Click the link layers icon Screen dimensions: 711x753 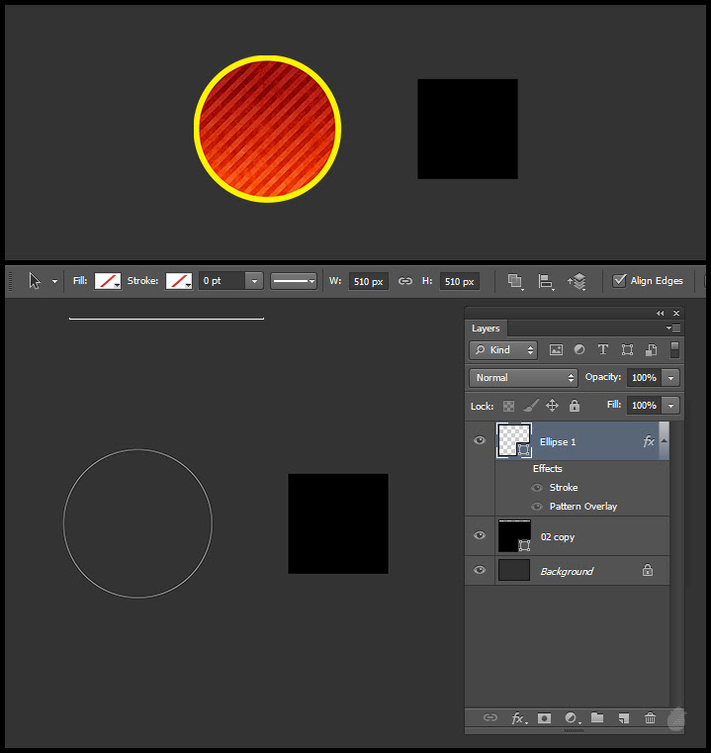(490, 717)
